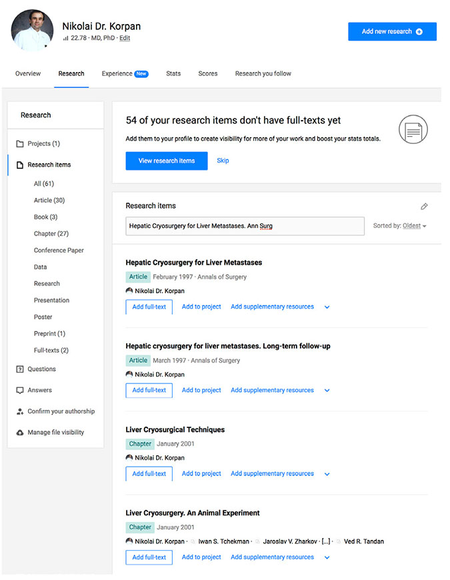Click the Projects folder icon in sidebar
This screenshot has width=450, height=580.
click(x=20, y=144)
